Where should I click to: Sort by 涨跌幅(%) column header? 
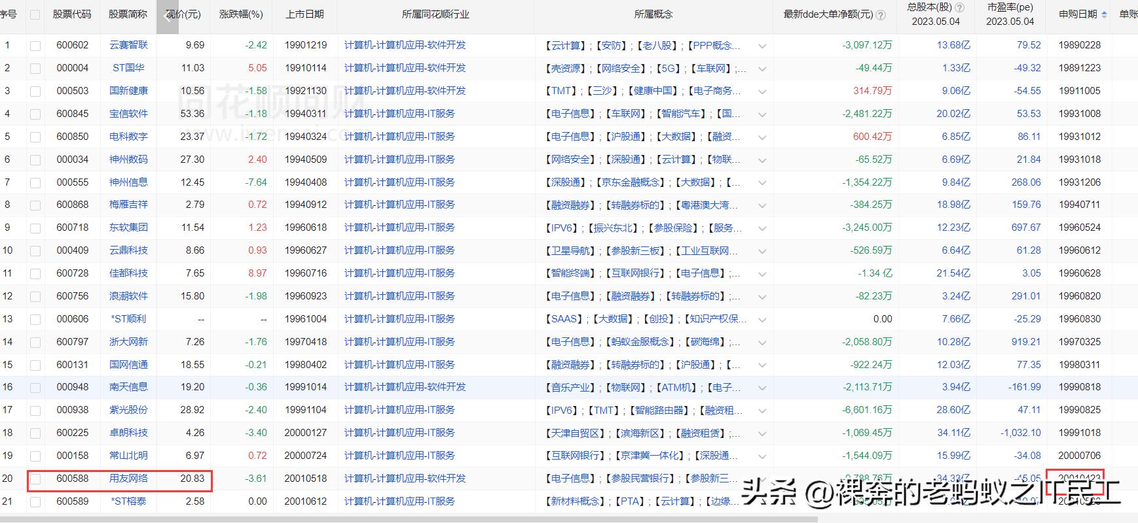(x=241, y=14)
